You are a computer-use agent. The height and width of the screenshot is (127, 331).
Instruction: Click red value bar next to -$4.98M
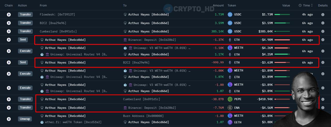coord(282,40)
